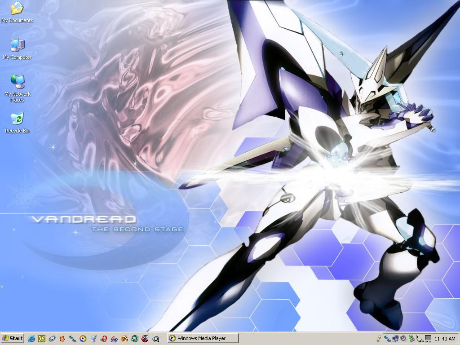Viewport: 460px width, 345px height.
Task: Click the blue network nodes icon in Quick Launch
Action: point(73,339)
